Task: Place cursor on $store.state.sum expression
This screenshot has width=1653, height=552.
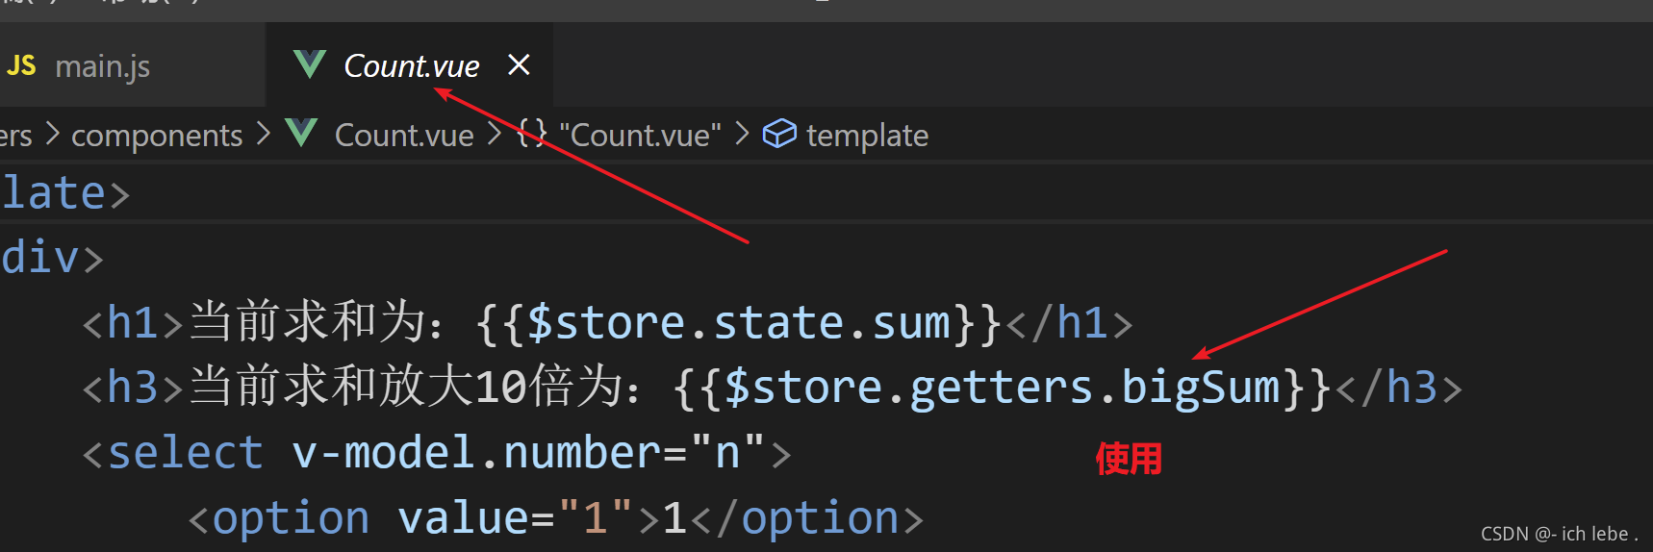Action: tap(739, 322)
